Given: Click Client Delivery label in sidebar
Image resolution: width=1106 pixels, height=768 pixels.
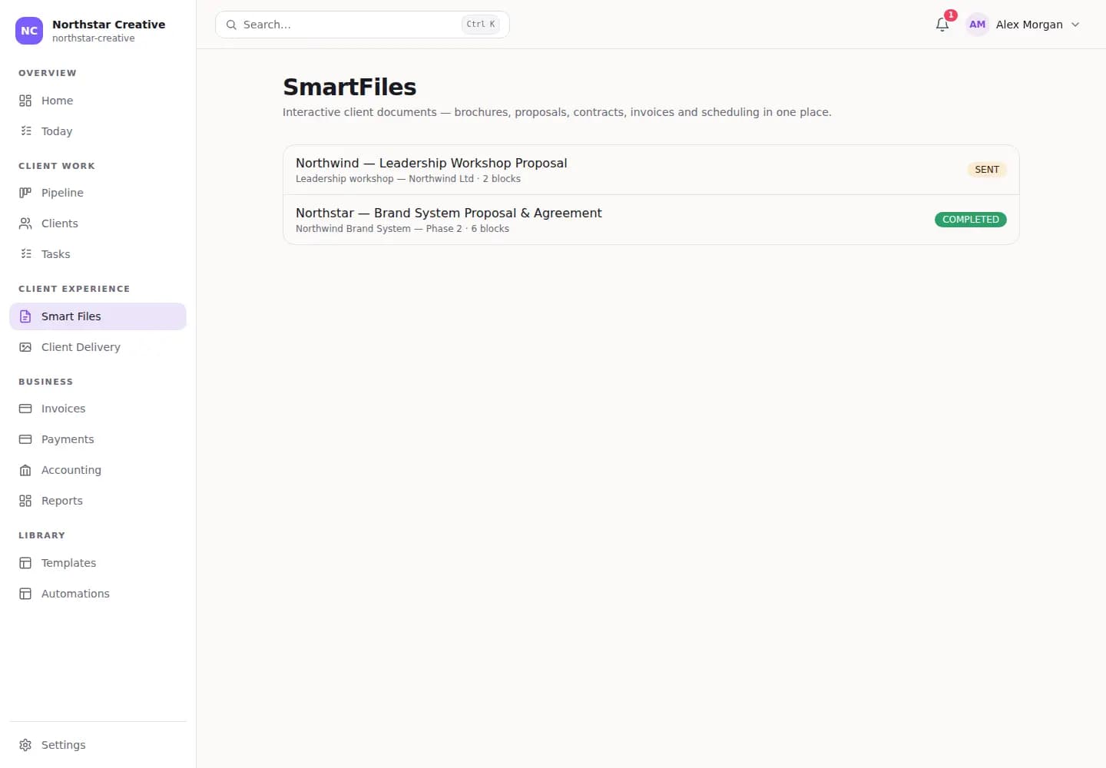Looking at the screenshot, I should click(x=81, y=347).
